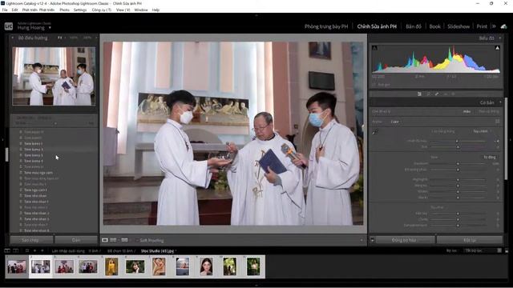513x288 pixels.
Task: Toggle highlight clipping indicator in histogram
Action: [497, 48]
